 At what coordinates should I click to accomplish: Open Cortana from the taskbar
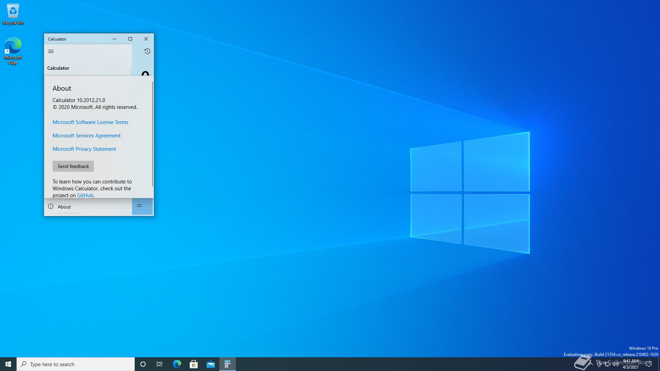click(143, 364)
